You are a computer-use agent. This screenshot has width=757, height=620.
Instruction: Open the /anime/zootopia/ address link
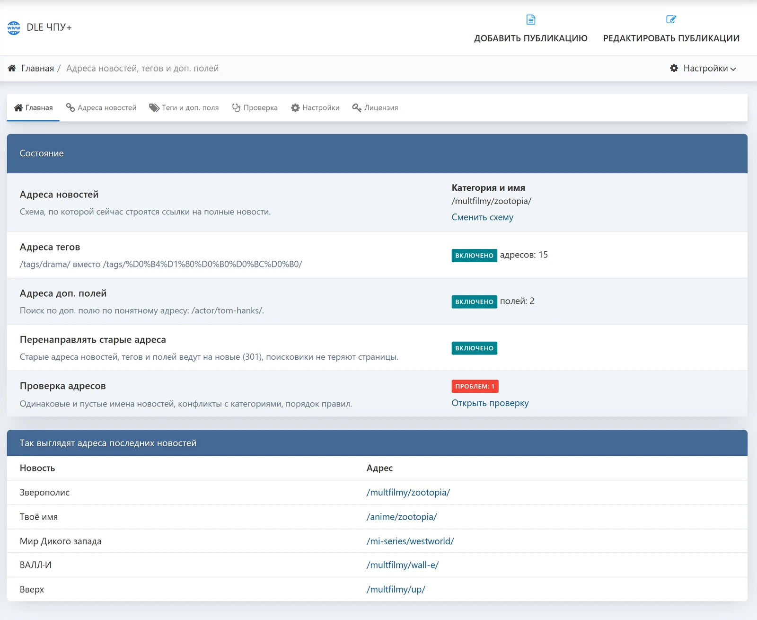click(x=402, y=517)
